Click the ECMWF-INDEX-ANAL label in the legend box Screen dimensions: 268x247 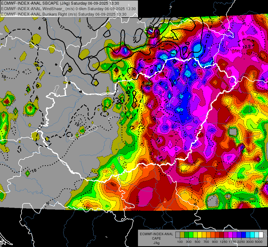tap(156, 234)
